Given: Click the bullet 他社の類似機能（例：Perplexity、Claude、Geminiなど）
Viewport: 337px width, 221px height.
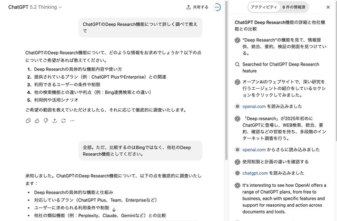Looking at the screenshot, I should (100, 215).
